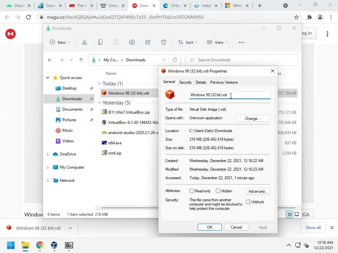
Task: Select the General tab in Properties
Action: pyautogui.click(x=169, y=82)
